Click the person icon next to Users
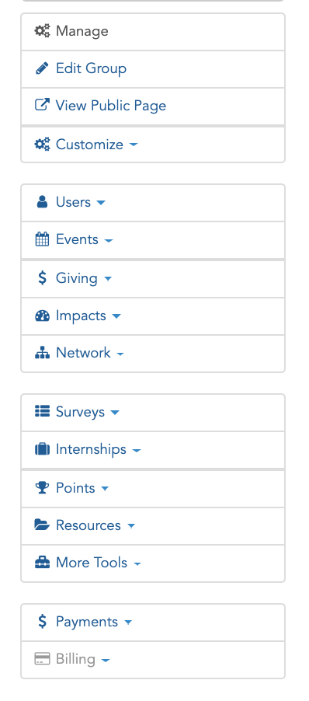 coord(42,202)
